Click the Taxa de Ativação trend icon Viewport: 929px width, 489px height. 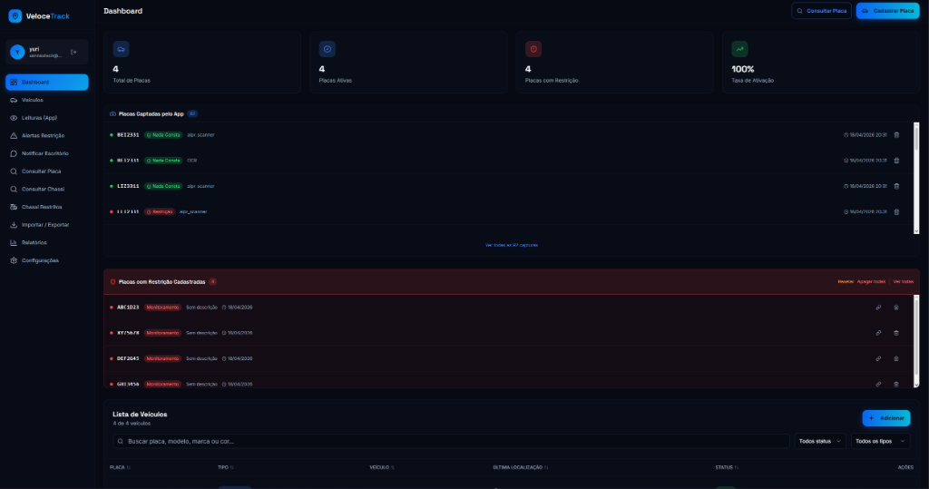tap(739, 49)
